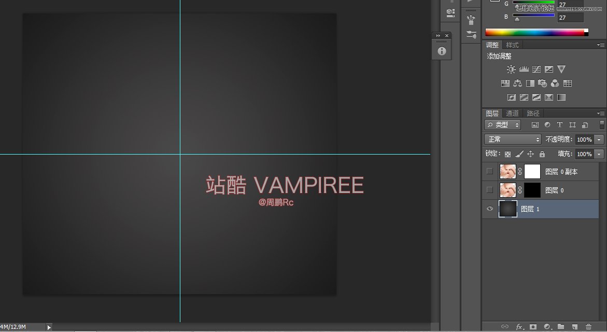The image size is (607, 332).
Task: Switch to the 路径 tab
Action: 533,113
